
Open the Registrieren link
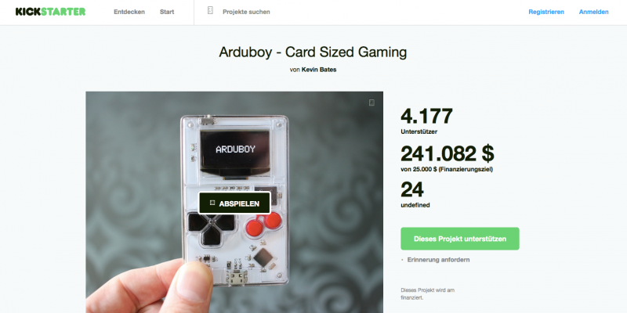[546, 12]
